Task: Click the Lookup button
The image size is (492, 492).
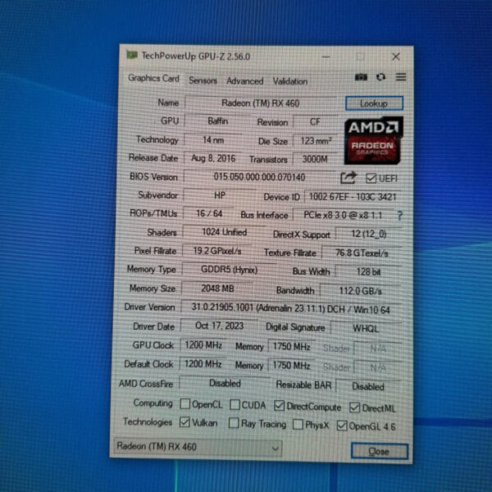Action: tap(374, 103)
